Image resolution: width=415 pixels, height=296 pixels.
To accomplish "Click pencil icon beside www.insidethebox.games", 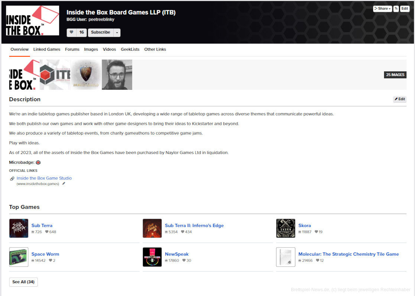I will [64, 184].
